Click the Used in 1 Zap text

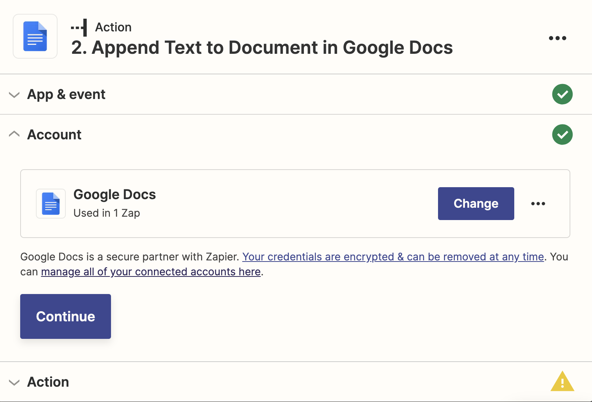coord(107,213)
